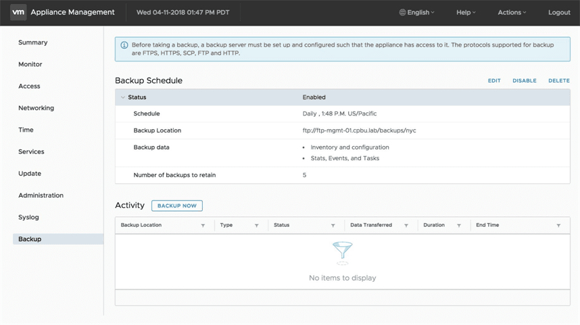Click filter icon in Status column
580x325 pixels.
[x=333, y=226]
